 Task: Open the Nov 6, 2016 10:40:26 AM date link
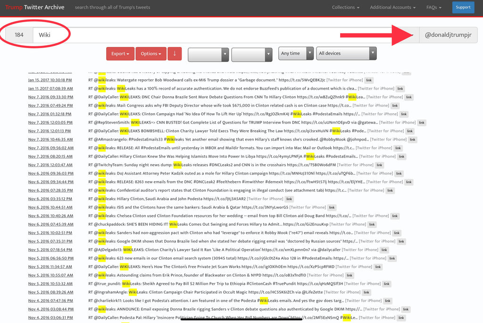[x=50, y=216]
